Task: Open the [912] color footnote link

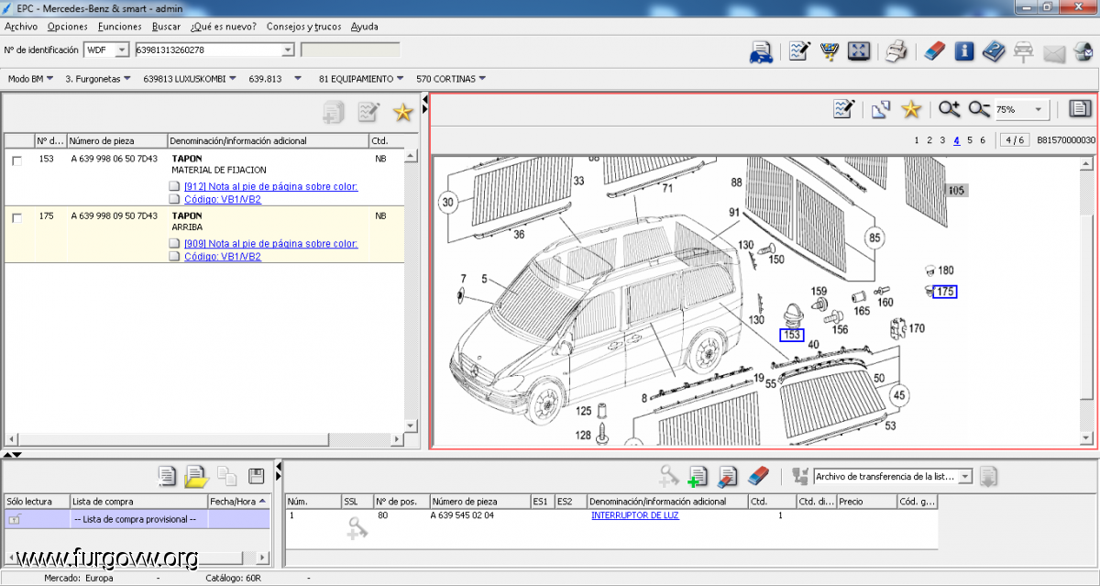Action: (270, 187)
